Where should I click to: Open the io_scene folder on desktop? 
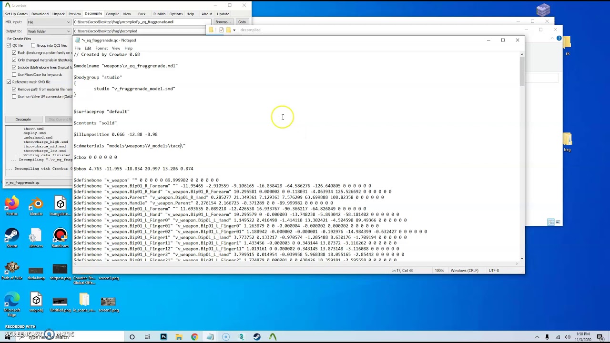[x=84, y=303]
